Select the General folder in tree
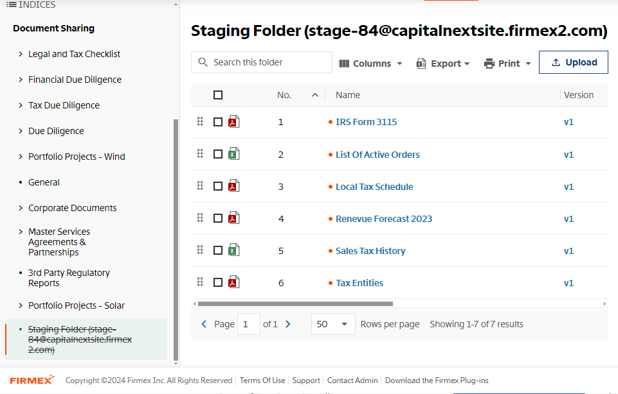This screenshot has width=618, height=394. pos(44,182)
